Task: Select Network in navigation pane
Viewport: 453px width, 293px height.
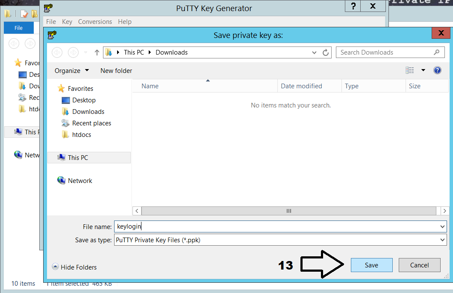Action: [80, 181]
